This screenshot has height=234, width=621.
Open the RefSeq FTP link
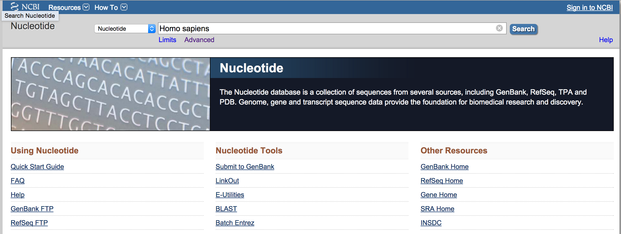[x=29, y=223]
